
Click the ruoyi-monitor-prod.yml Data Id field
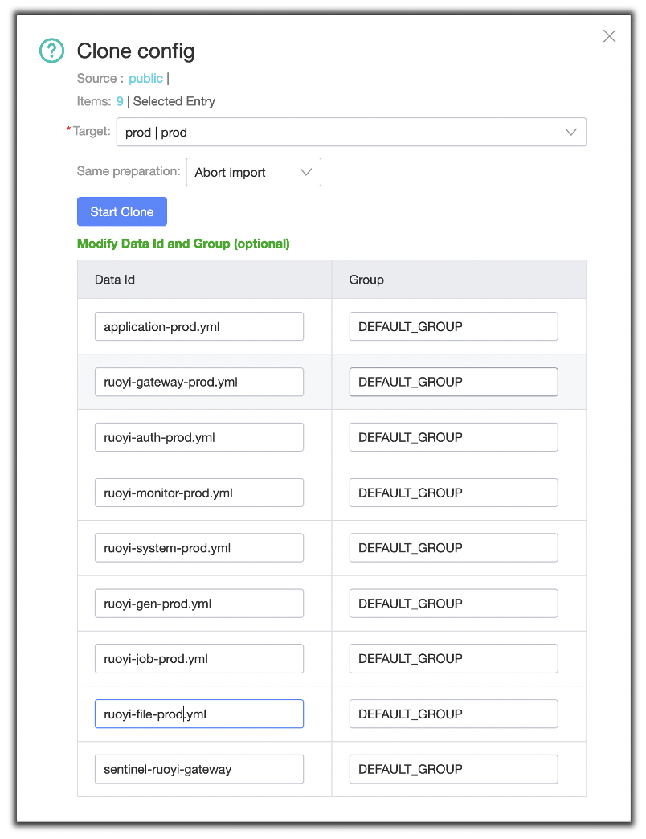click(199, 493)
